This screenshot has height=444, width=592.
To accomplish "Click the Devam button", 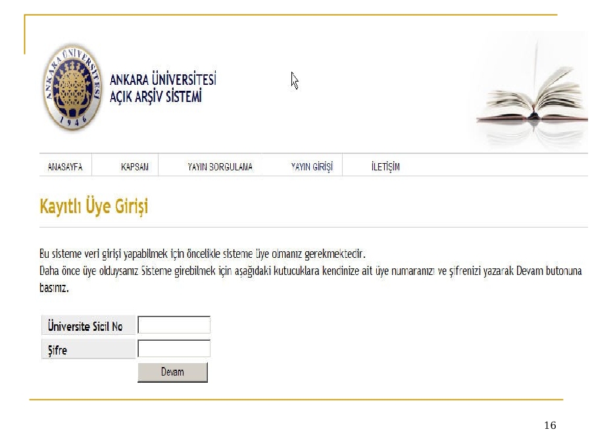I will pyautogui.click(x=172, y=372).
